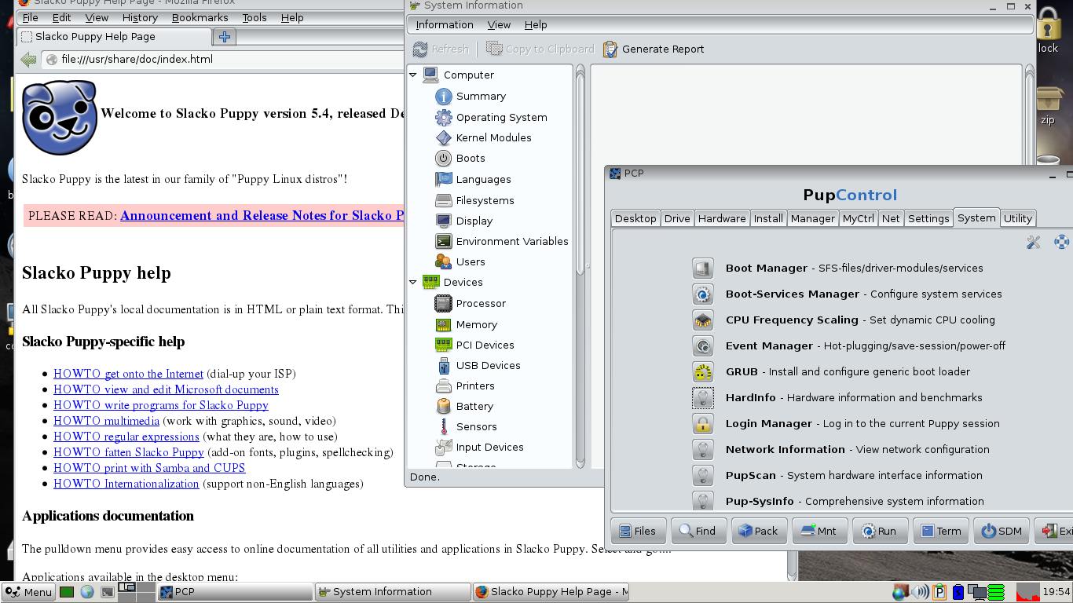Click the HardInfo icon in PupControl

click(703, 397)
